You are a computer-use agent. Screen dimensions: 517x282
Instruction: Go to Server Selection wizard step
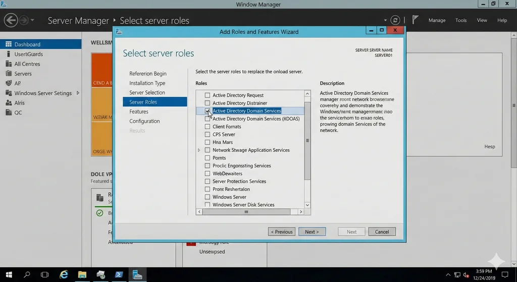coord(147,93)
